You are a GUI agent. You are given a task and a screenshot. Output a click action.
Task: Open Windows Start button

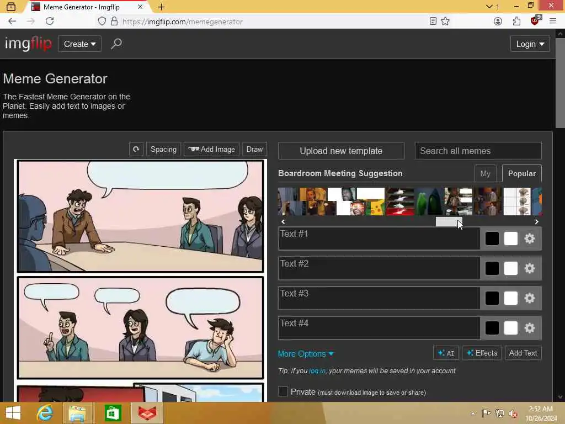(13, 413)
